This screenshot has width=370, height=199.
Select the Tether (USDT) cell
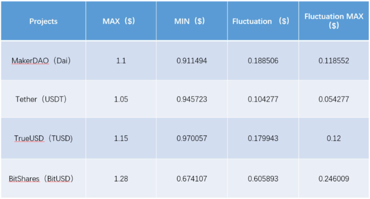click(43, 99)
